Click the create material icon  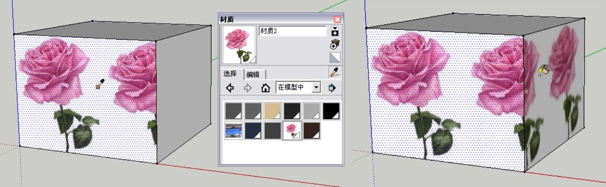click(x=334, y=45)
